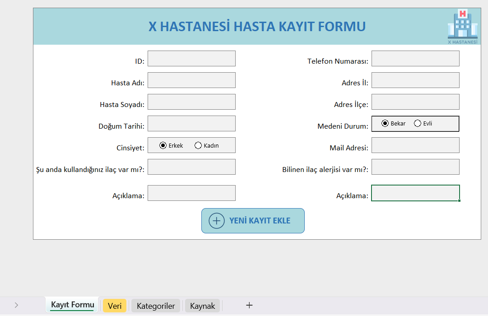This screenshot has height=316, width=488.
Task: Click the 'Medeni Durum:' label
Action: coord(343,126)
